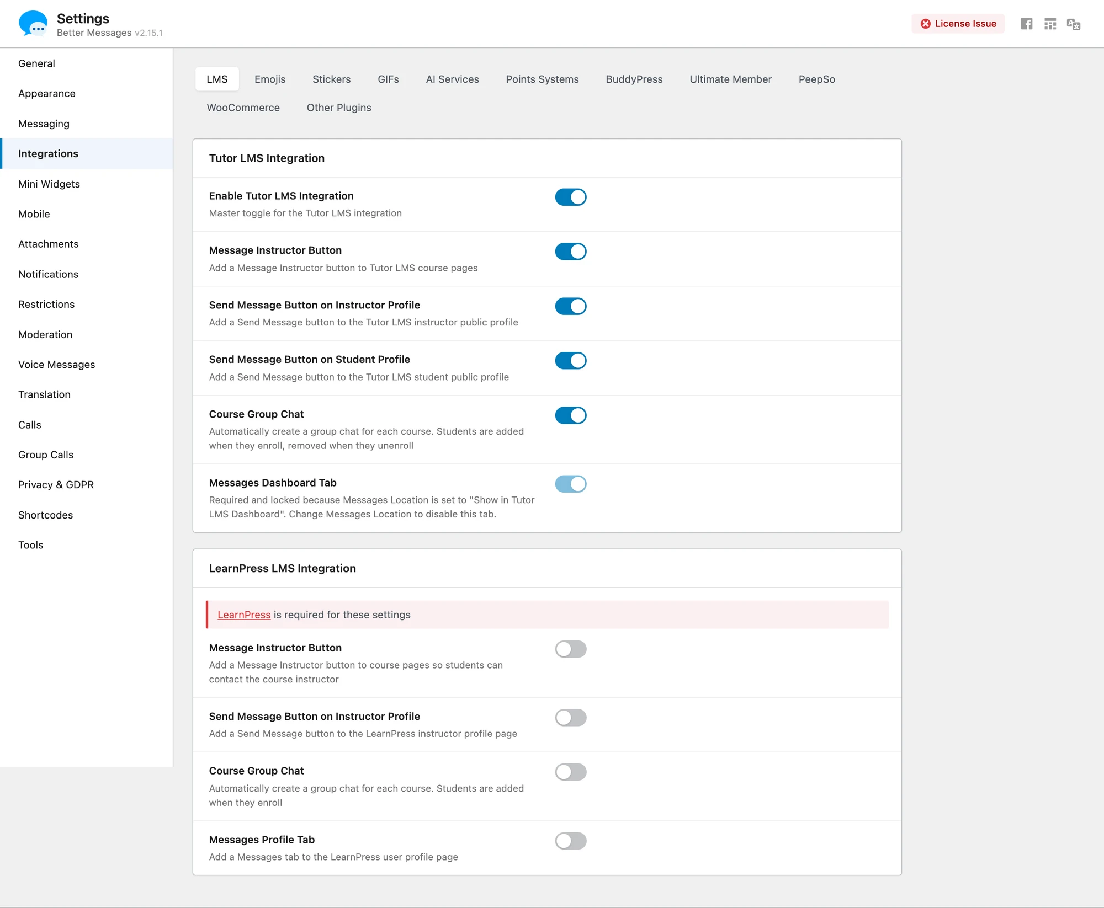This screenshot has width=1104, height=908.
Task: Go to Shortcodes section
Action: coord(87,515)
